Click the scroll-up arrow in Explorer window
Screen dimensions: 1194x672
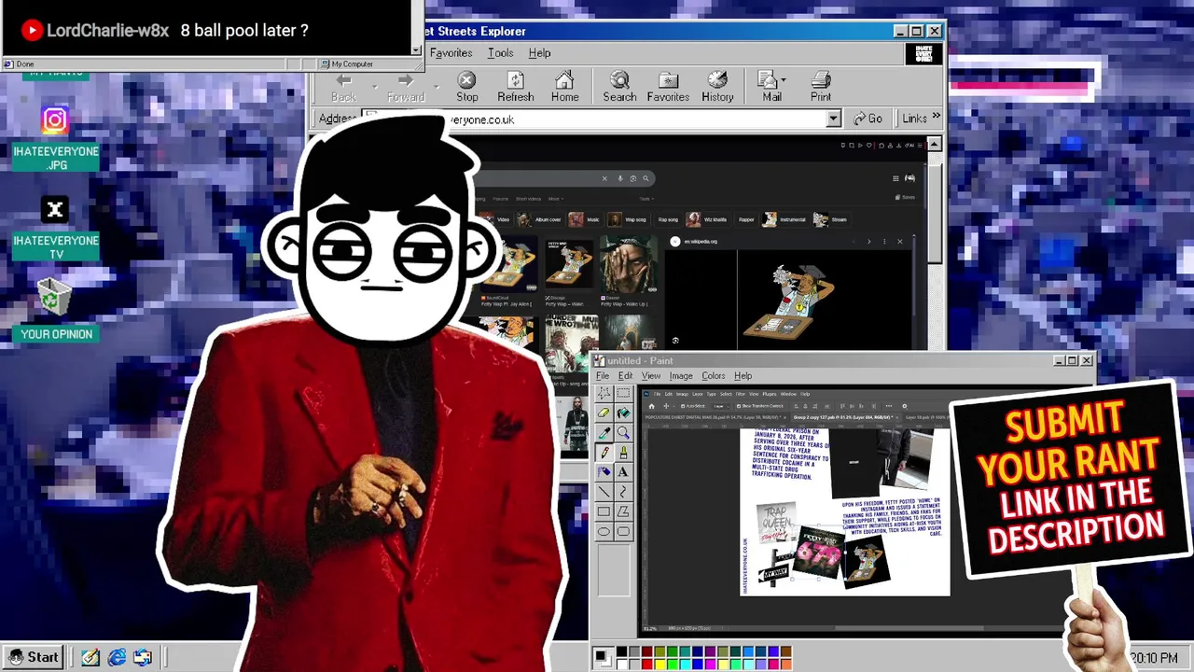[x=934, y=144]
